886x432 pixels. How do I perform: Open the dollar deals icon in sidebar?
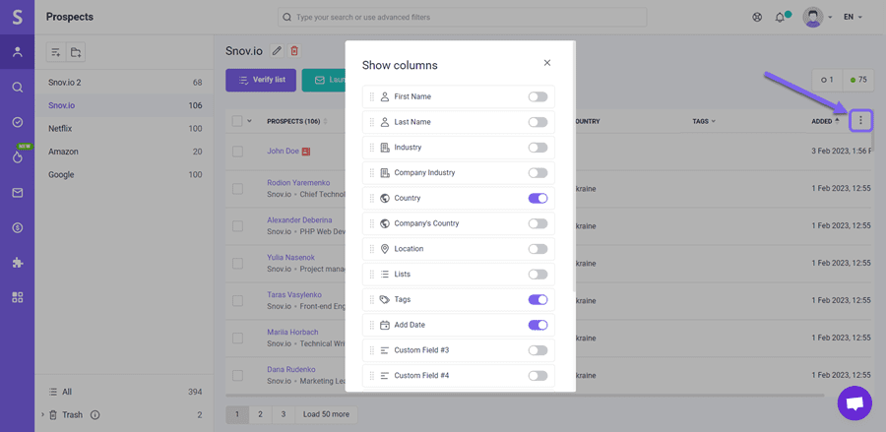tap(18, 227)
